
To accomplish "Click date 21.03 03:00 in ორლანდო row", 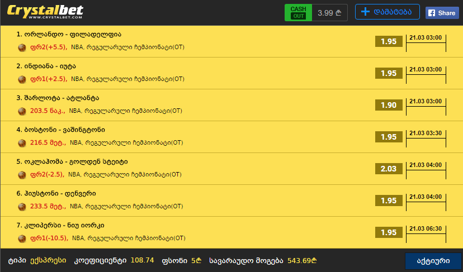I will click(x=426, y=38).
